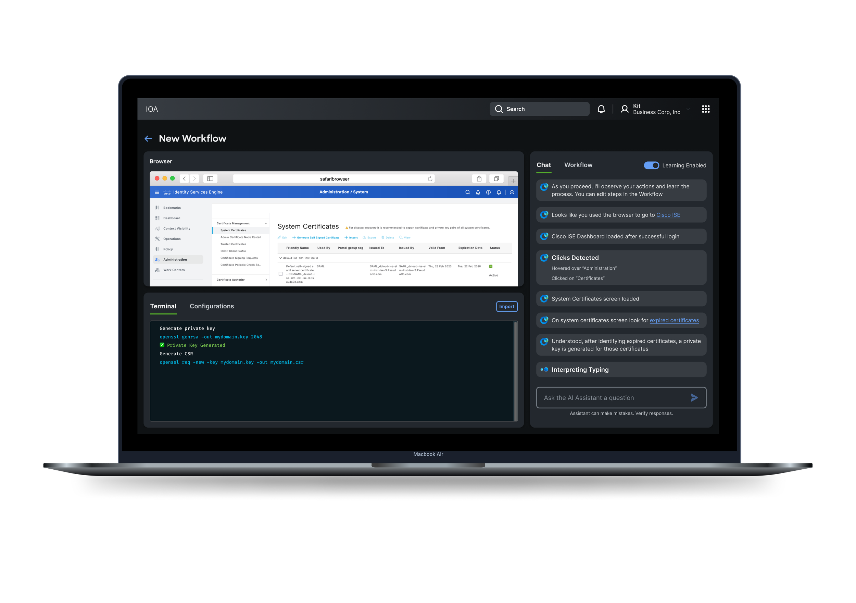Check the SAML certificate row checkbox

point(281,274)
